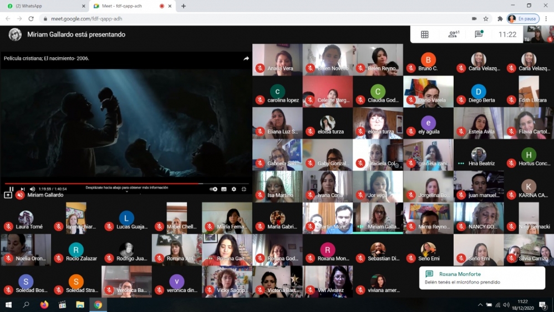This screenshot has height=312, width=554.
Task: Open File Explorer from taskbar
Action: (80, 305)
